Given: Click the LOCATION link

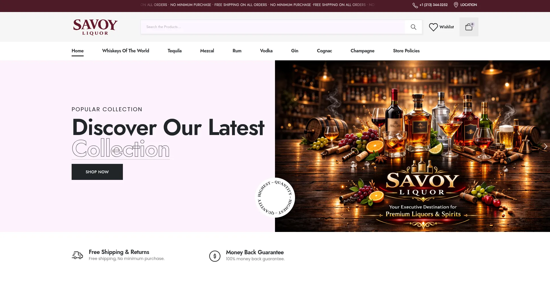Looking at the screenshot, I should [469, 5].
